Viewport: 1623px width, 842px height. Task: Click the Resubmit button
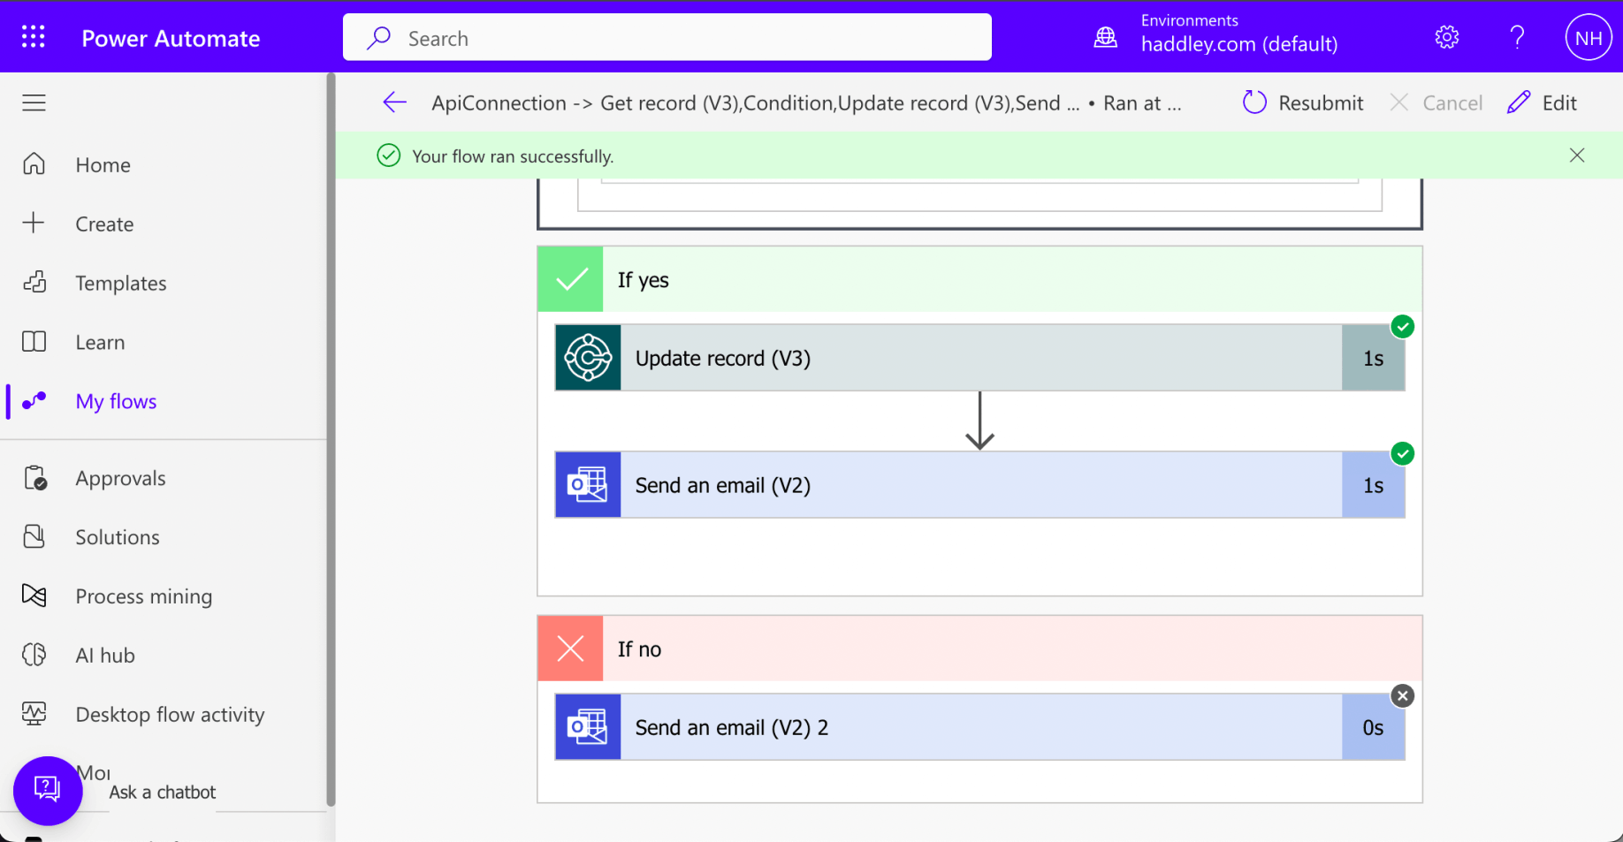point(1303,103)
